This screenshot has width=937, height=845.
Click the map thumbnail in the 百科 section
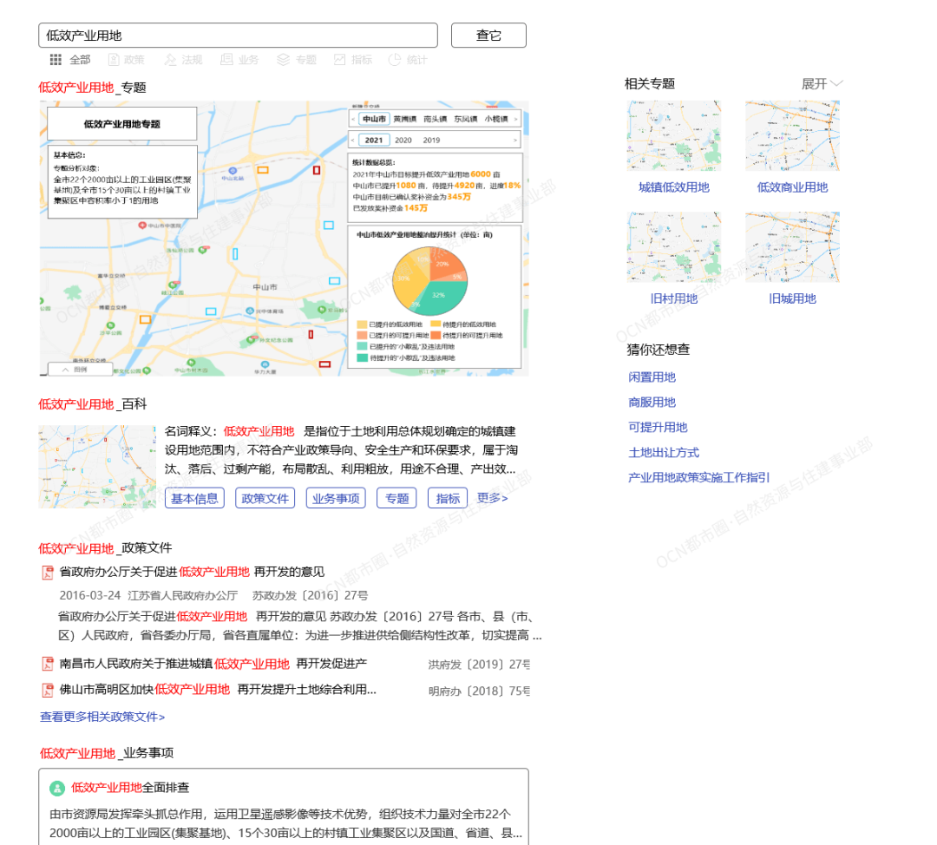click(97, 467)
